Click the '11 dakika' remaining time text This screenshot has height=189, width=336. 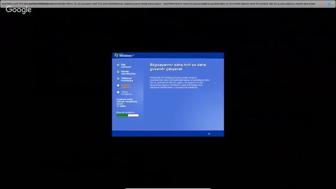121,106
